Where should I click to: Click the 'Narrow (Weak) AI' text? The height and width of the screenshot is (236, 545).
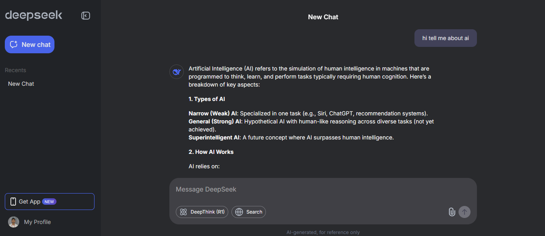pyautogui.click(x=213, y=113)
